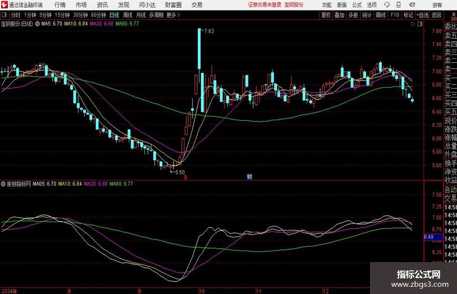Expand the 股朋指标网 indicator dropdown arrow
Viewport: 457px width, 294px height.
coord(3,183)
